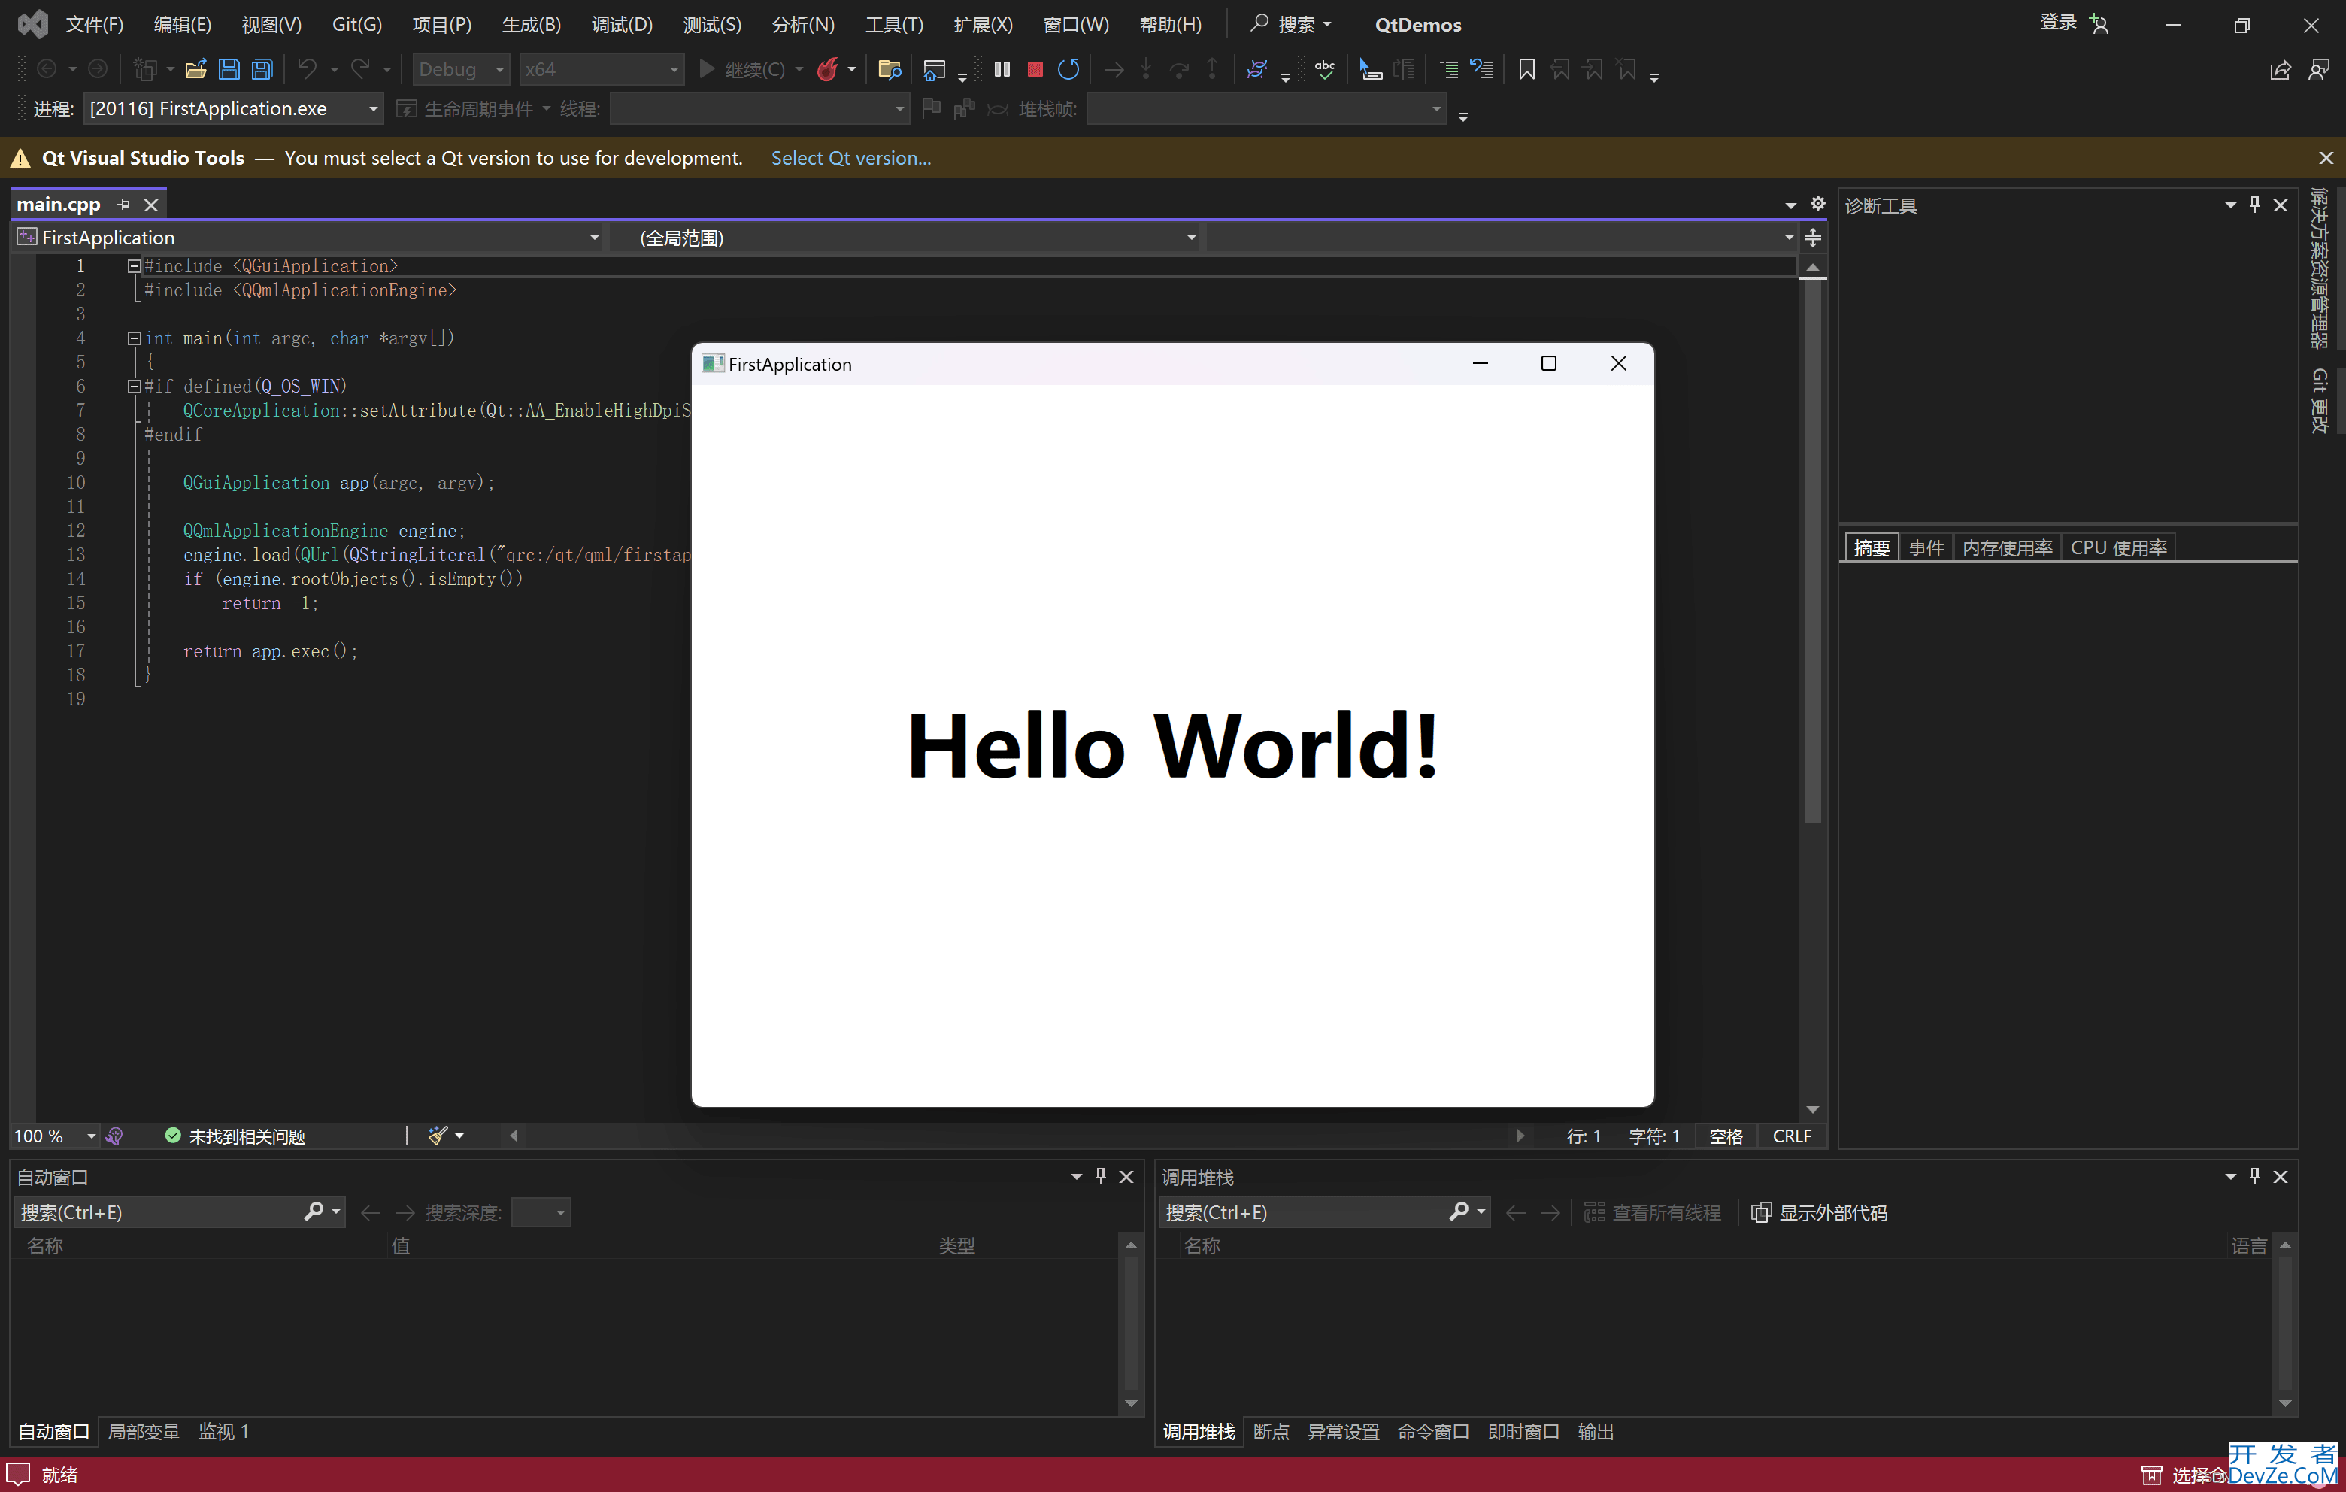Restart debugging with circular arrow icon
The width and height of the screenshot is (2346, 1492).
point(1068,69)
